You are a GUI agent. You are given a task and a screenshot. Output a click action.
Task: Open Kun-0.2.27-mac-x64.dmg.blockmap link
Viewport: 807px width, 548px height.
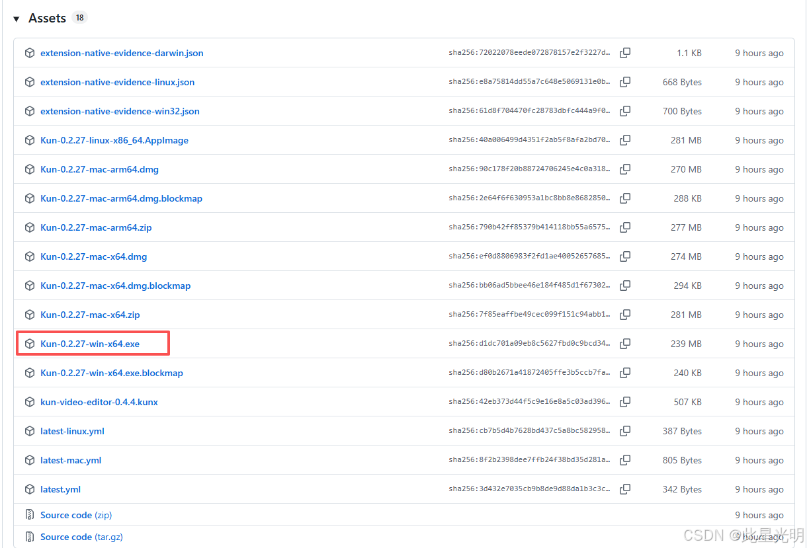click(x=115, y=286)
